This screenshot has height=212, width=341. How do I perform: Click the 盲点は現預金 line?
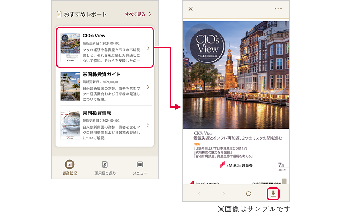point(223,156)
